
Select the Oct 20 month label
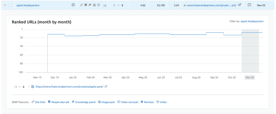click(x=232, y=77)
